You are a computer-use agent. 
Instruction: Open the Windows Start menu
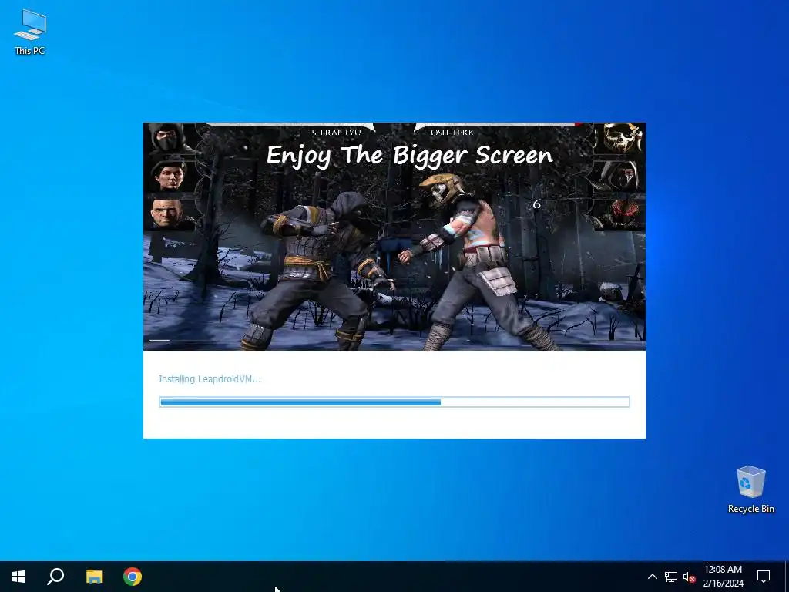click(x=18, y=577)
